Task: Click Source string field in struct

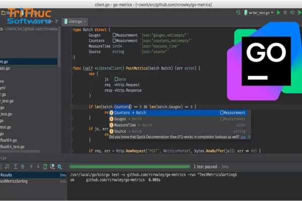Action: coord(106,52)
